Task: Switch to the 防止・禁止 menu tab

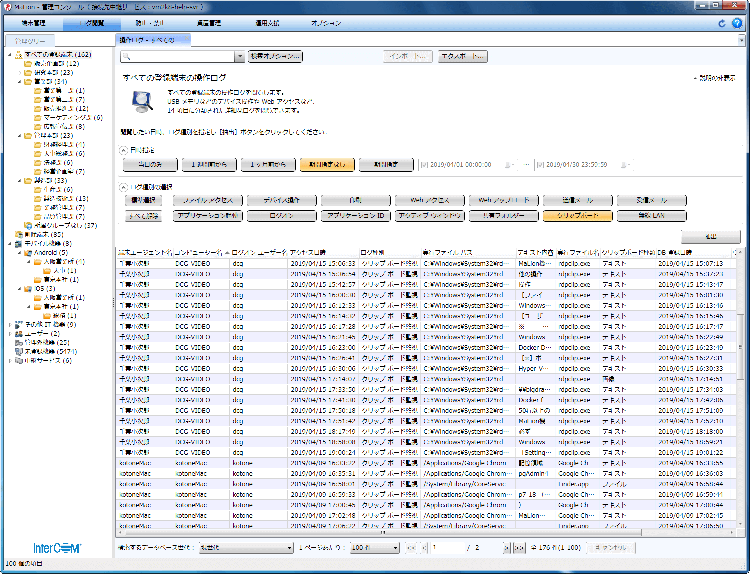Action: click(x=150, y=23)
